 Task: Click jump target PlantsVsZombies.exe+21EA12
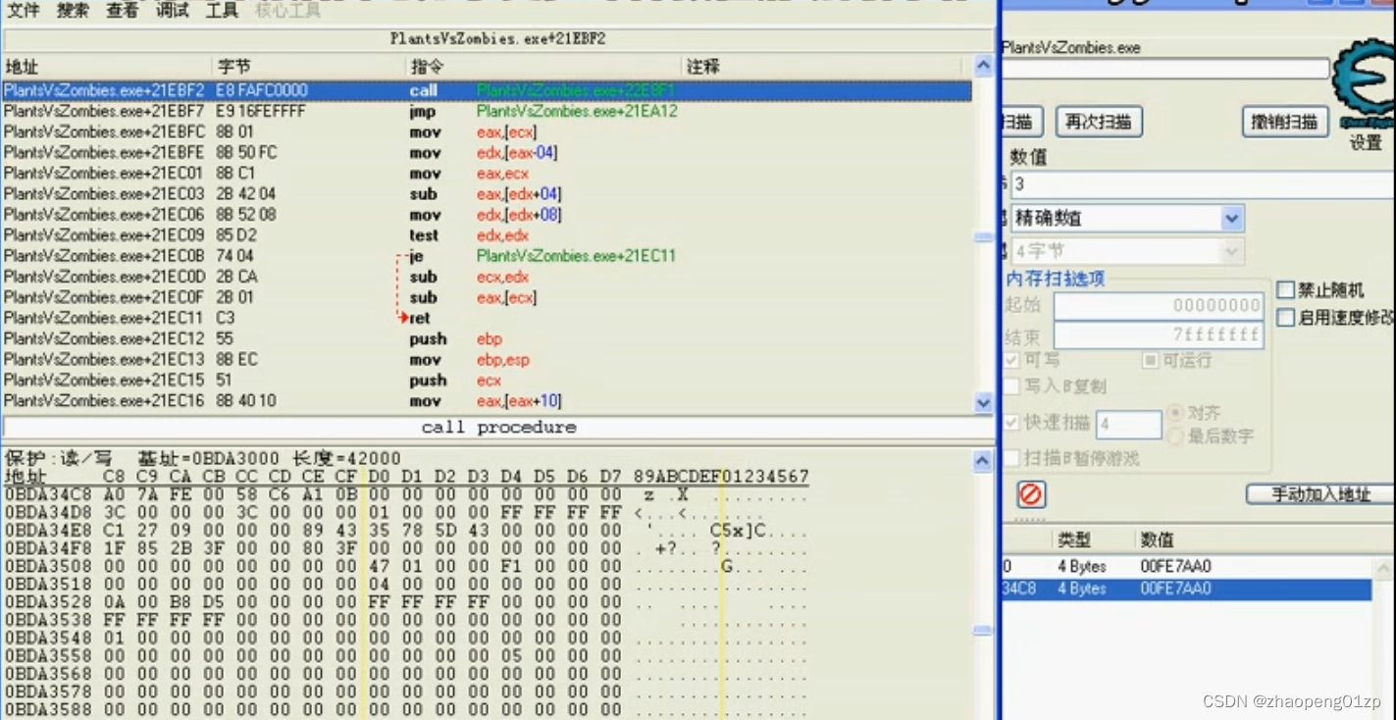pyautogui.click(x=577, y=111)
